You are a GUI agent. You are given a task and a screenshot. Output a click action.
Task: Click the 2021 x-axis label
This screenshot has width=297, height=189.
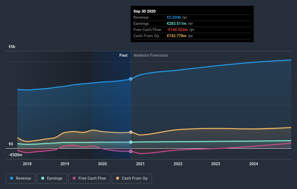(x=140, y=164)
